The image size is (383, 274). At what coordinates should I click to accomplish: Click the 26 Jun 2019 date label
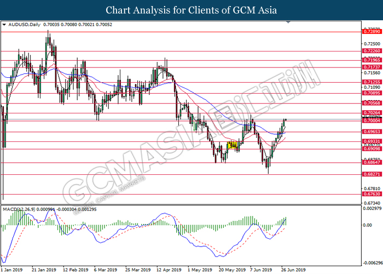coord(294,270)
